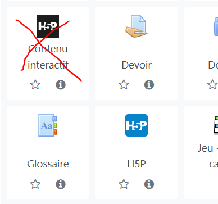Image resolution: width=218 pixels, height=204 pixels.
Task: Select the blue H5P activity icon
Action: pos(137,125)
